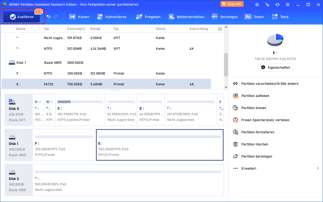Open the Konvertieren toolbar menu
The height and width of the screenshot is (202, 323).
pos(111,17)
